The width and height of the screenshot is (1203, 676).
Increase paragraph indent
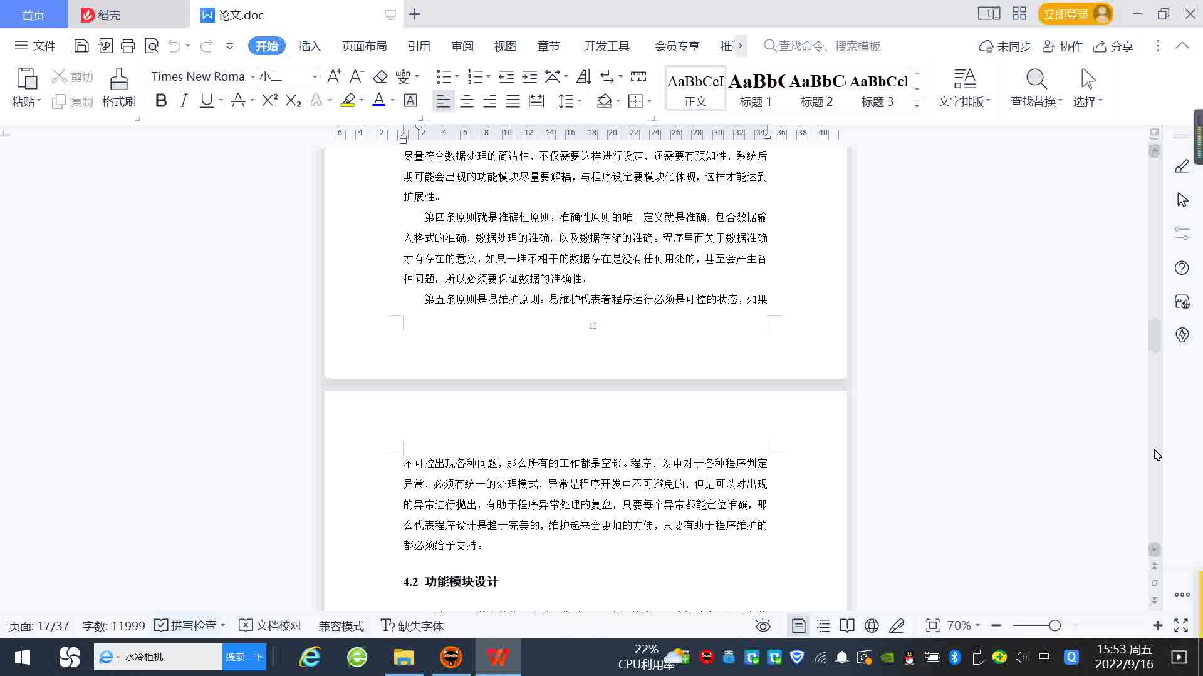click(530, 76)
